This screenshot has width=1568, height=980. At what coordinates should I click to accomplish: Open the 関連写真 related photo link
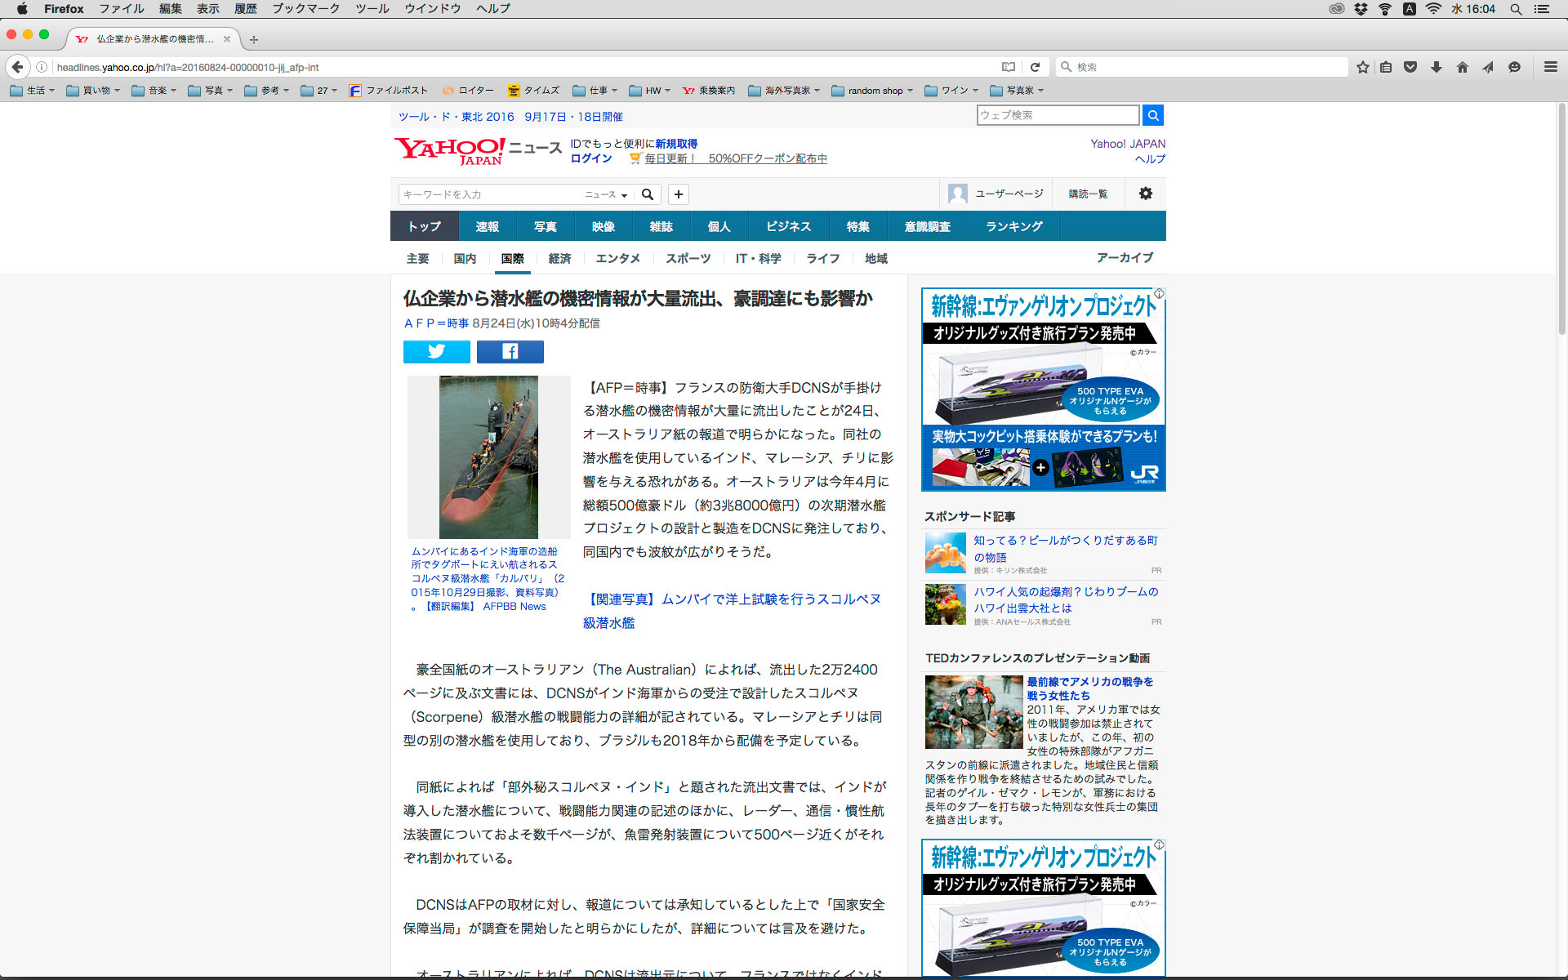click(733, 599)
